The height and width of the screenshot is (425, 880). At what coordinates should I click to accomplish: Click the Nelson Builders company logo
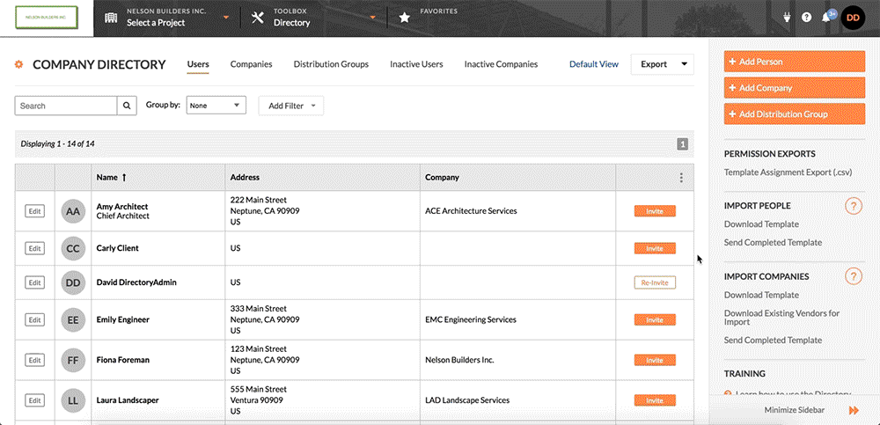coord(47,18)
